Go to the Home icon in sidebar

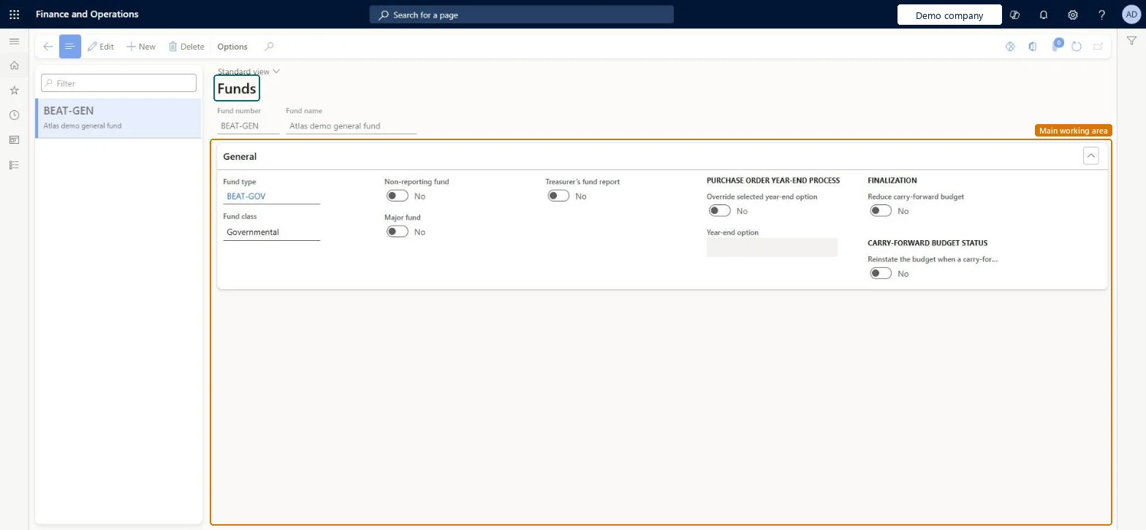click(x=14, y=66)
